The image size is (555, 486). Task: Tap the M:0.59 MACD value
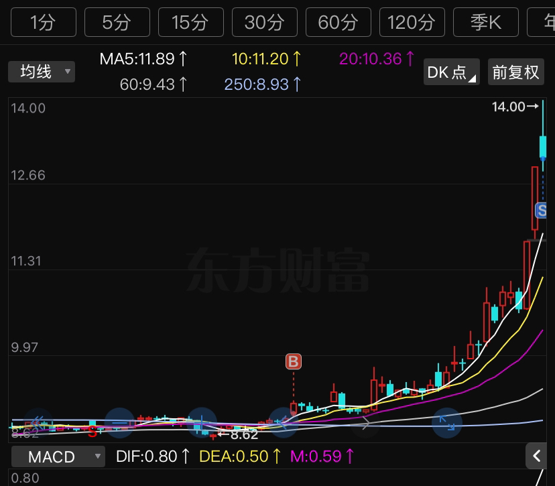pyautogui.click(x=322, y=457)
